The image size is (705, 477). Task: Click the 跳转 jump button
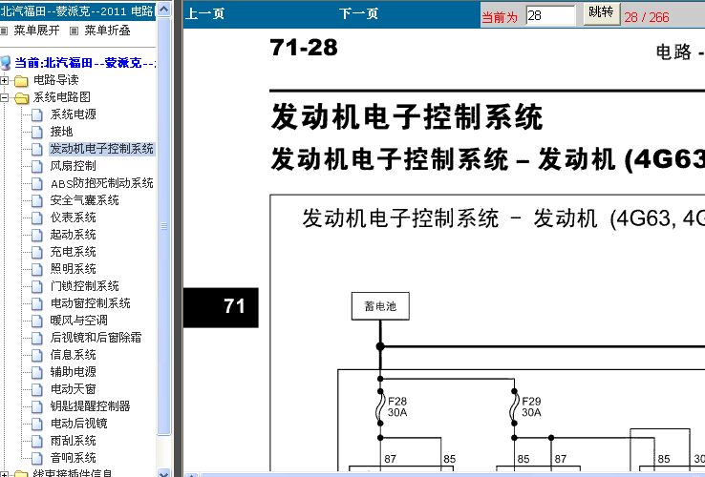[x=602, y=13]
